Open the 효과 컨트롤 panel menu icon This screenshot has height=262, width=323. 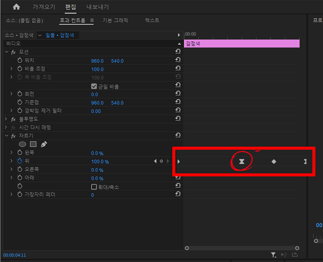pyautogui.click(x=92, y=20)
